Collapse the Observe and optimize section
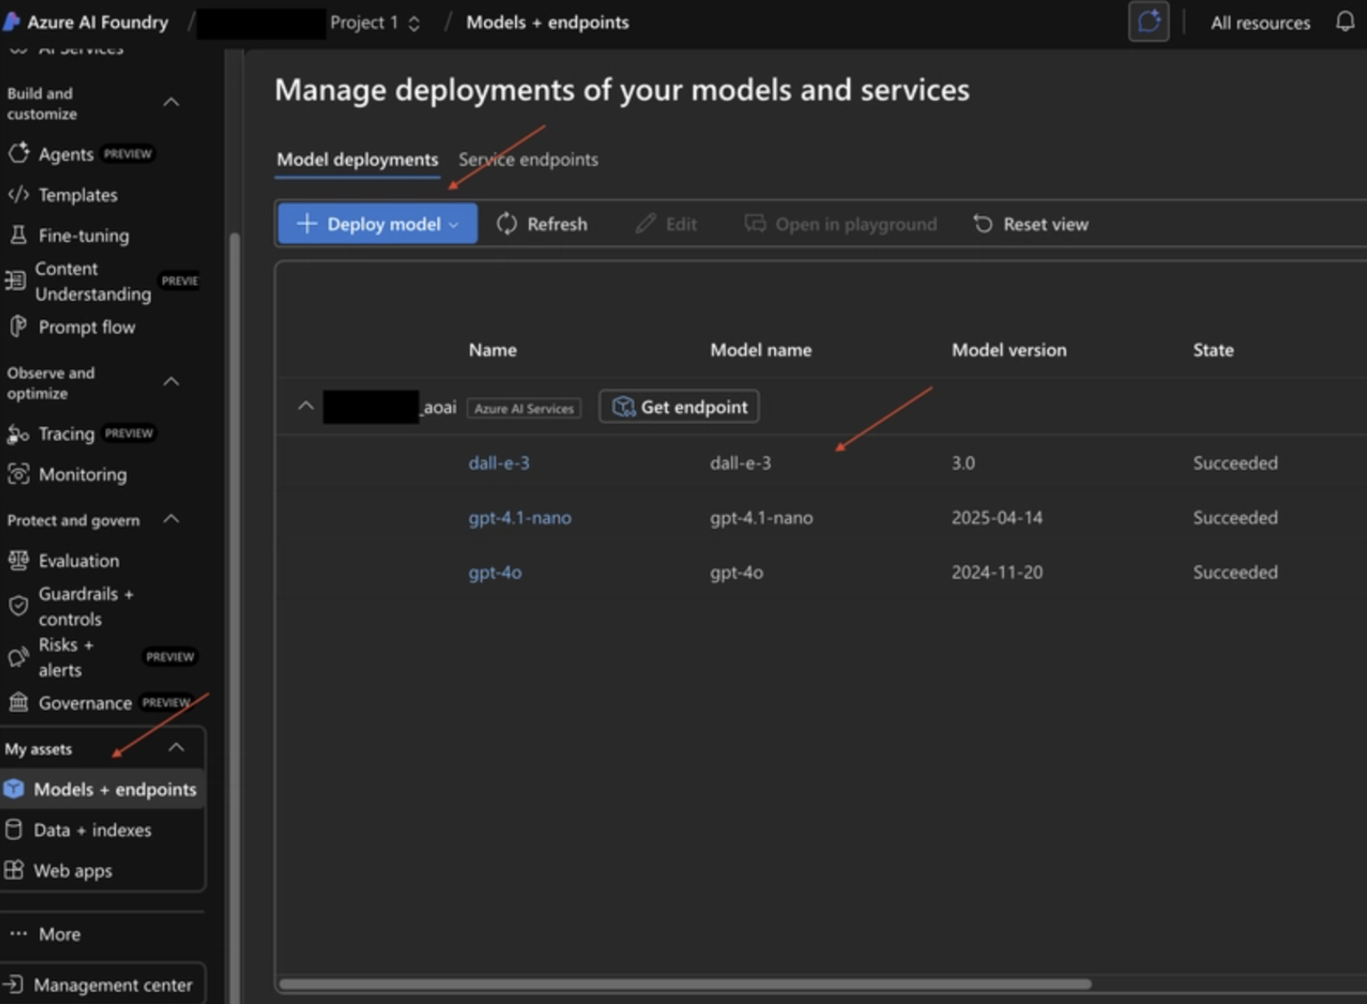1367x1004 pixels. 172,382
